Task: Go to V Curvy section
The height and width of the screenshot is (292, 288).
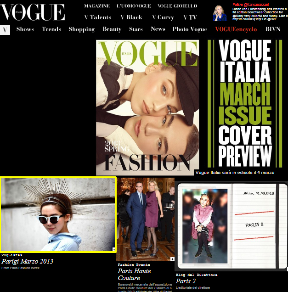Action: [x=163, y=17]
